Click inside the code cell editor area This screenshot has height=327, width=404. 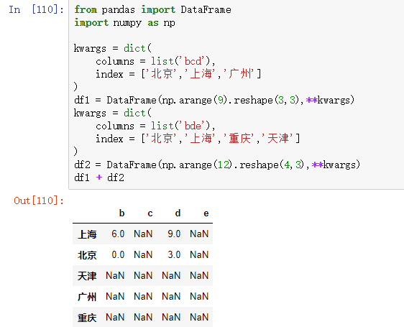point(237,94)
